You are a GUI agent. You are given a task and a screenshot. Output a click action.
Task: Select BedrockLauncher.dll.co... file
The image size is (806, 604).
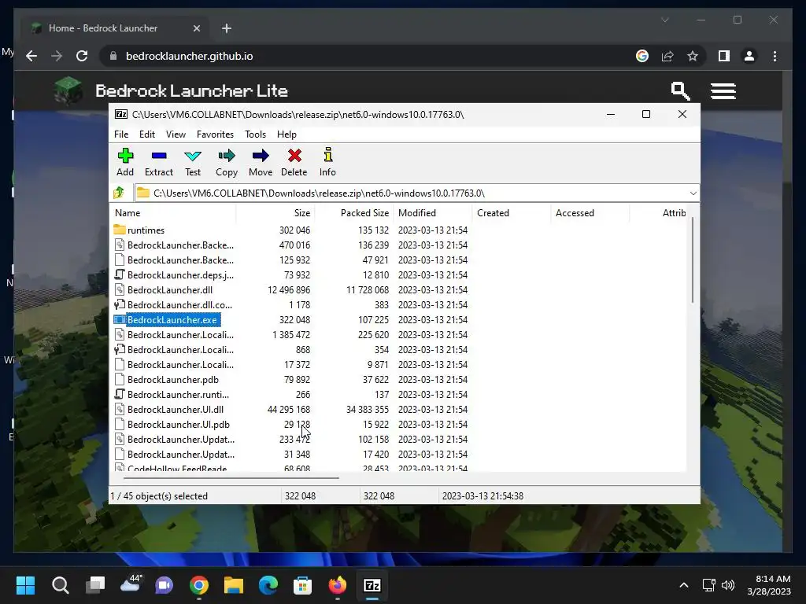179,305
